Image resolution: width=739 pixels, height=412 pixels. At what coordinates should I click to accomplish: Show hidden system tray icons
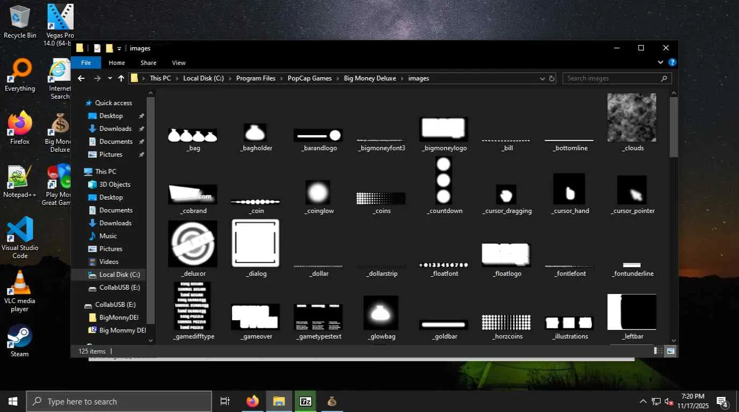point(643,401)
